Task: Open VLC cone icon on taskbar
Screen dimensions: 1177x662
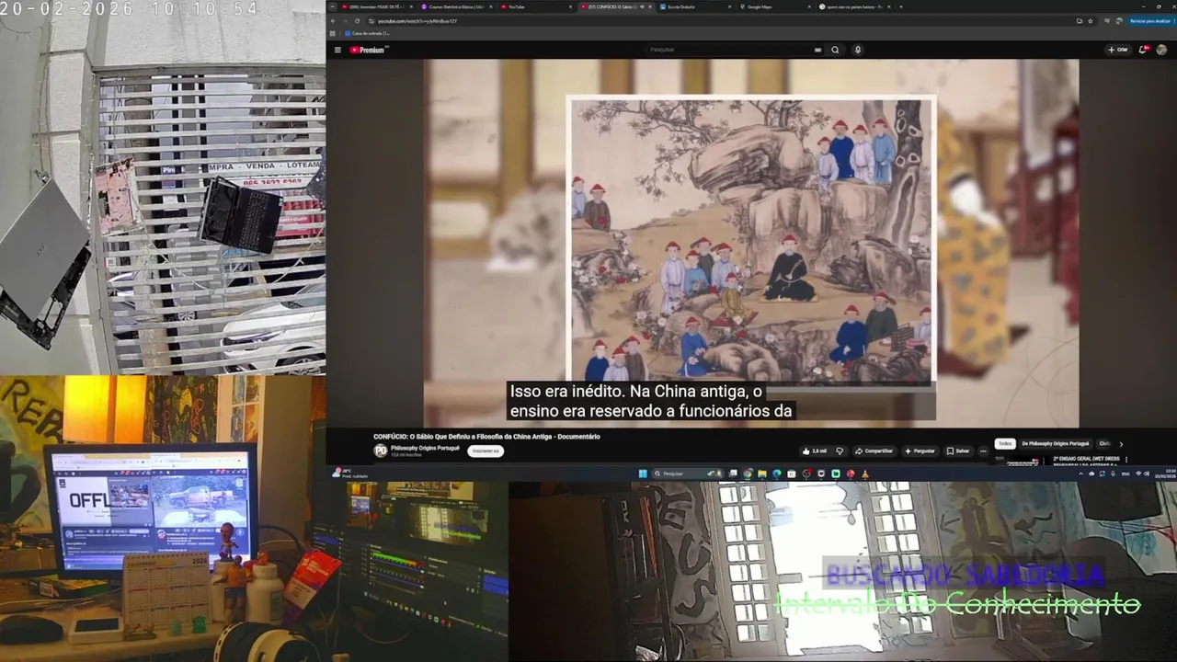Action: pyautogui.click(x=865, y=474)
